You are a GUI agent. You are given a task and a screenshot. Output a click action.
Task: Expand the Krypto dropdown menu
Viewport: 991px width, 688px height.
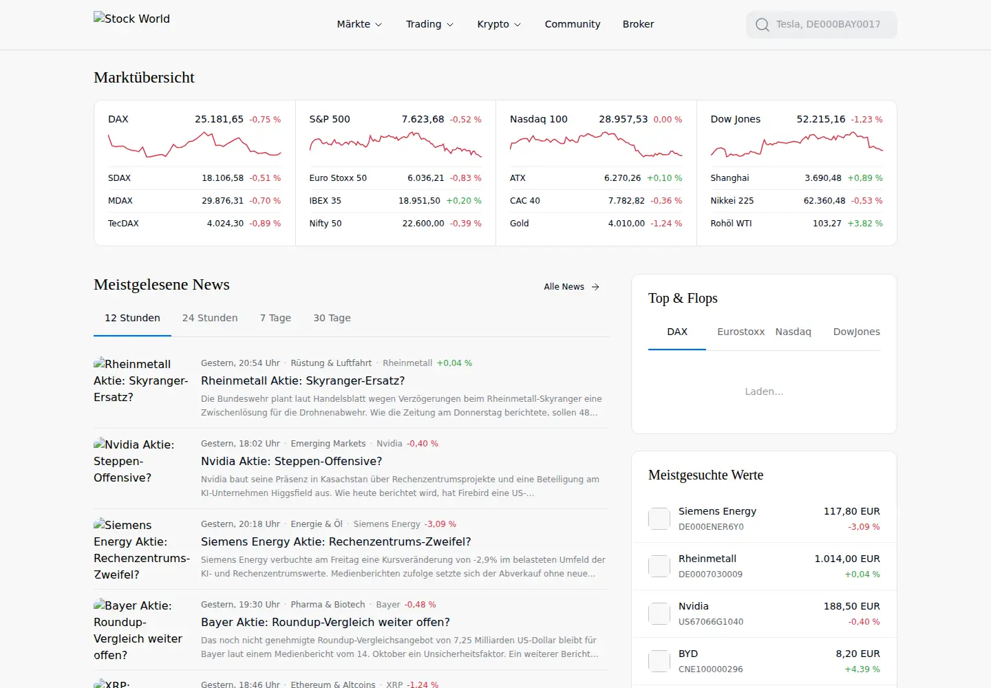tap(499, 24)
